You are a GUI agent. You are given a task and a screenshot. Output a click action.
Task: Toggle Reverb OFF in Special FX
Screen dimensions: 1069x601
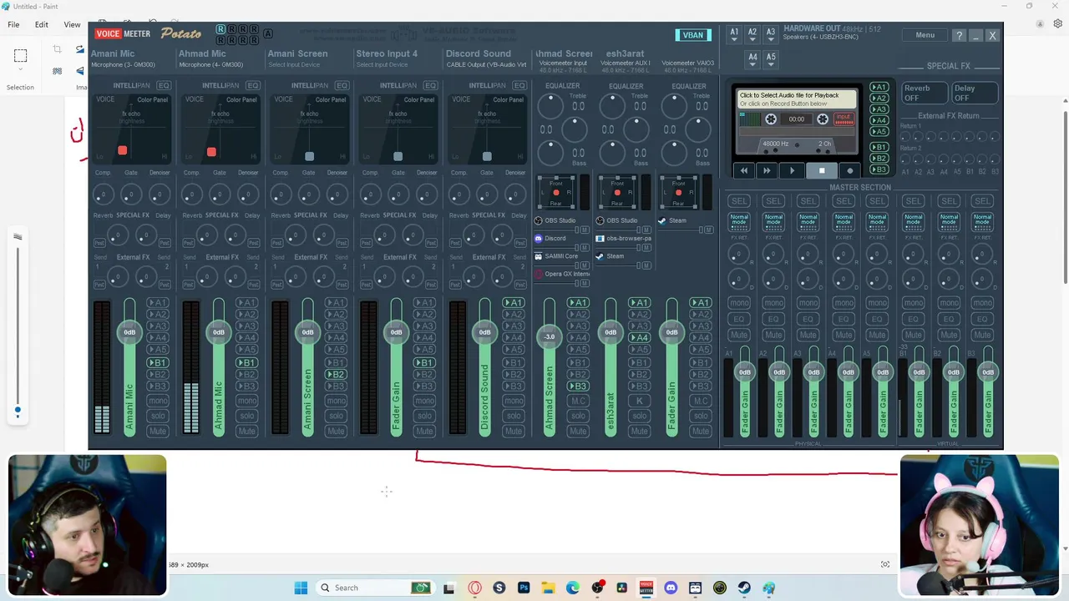(x=925, y=93)
